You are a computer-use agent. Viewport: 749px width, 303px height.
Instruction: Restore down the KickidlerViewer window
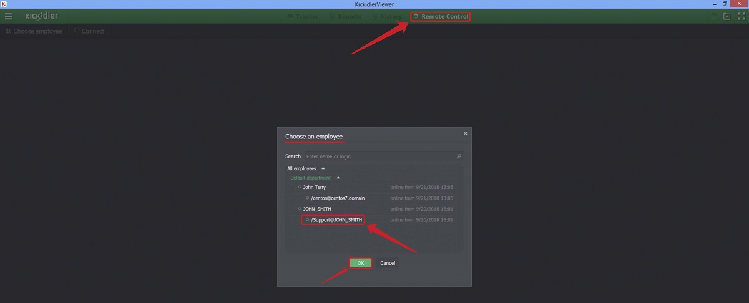(x=725, y=4)
